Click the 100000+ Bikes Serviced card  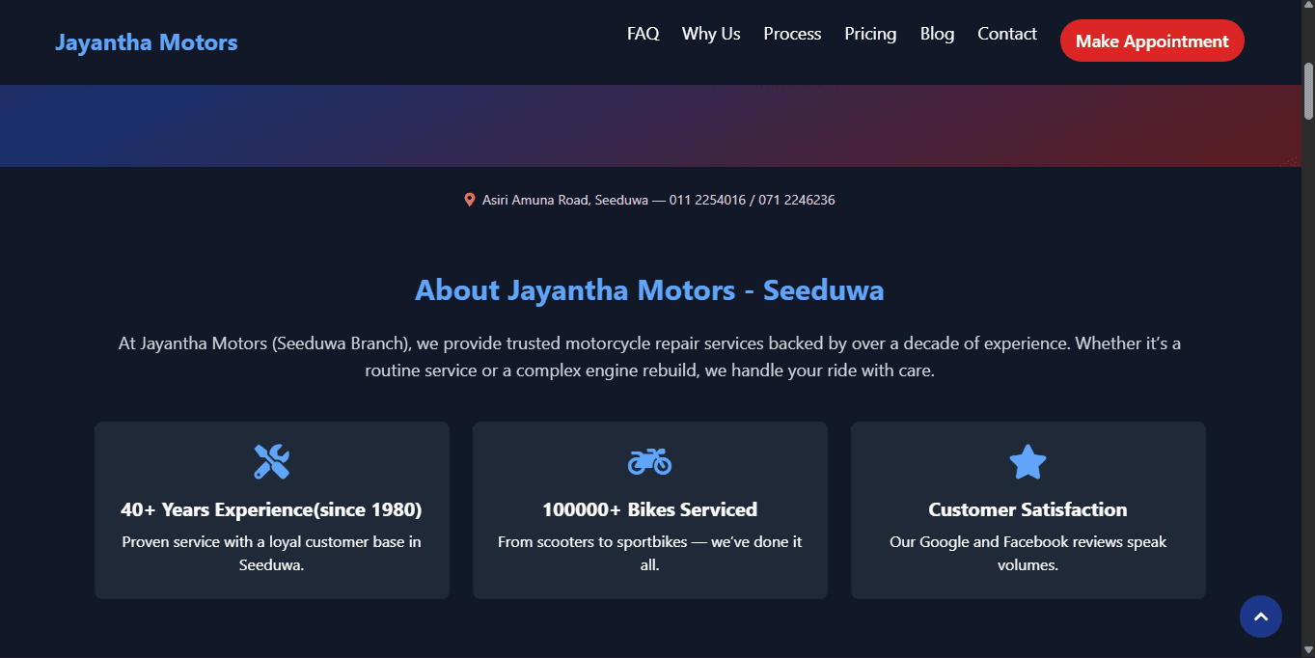click(649, 509)
